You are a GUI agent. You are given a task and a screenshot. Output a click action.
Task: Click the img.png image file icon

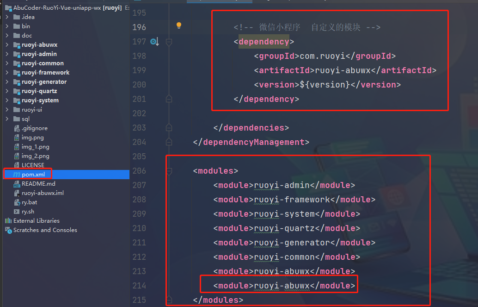pyautogui.click(x=17, y=138)
